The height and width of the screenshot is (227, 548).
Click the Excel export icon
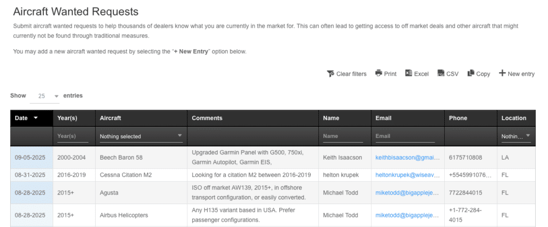pyautogui.click(x=408, y=73)
